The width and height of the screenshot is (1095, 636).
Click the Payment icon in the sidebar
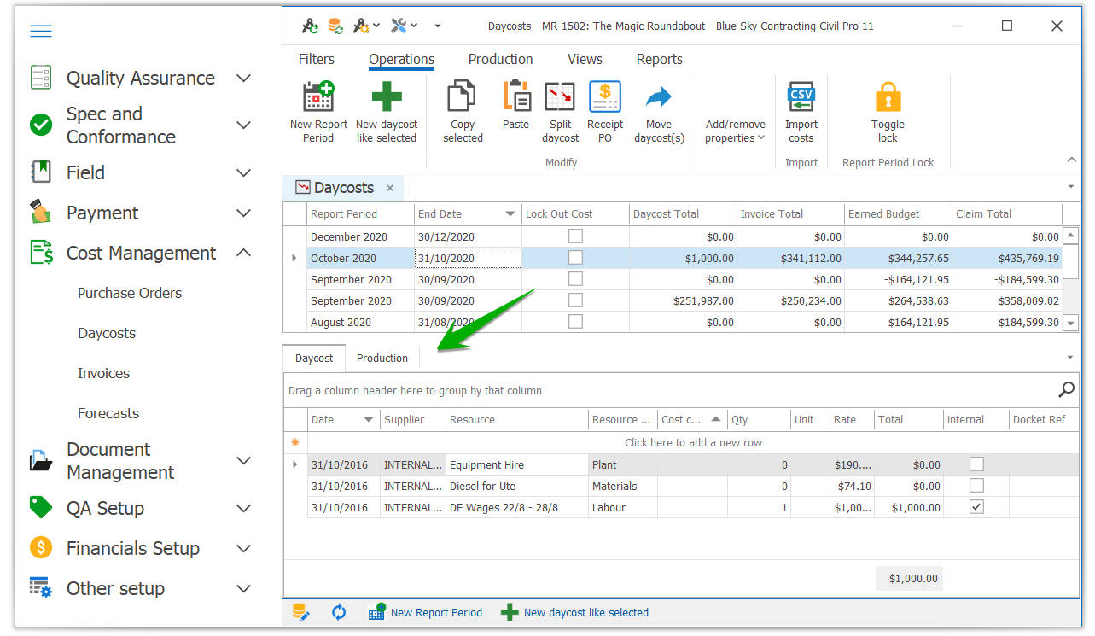click(41, 213)
